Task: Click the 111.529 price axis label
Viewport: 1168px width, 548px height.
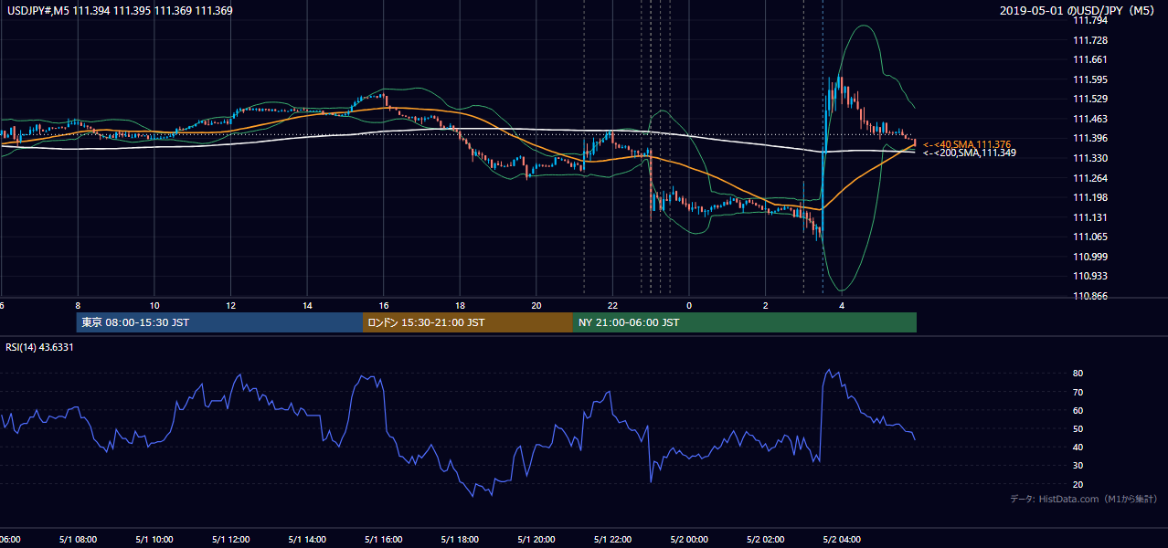Action: pyautogui.click(x=1090, y=99)
